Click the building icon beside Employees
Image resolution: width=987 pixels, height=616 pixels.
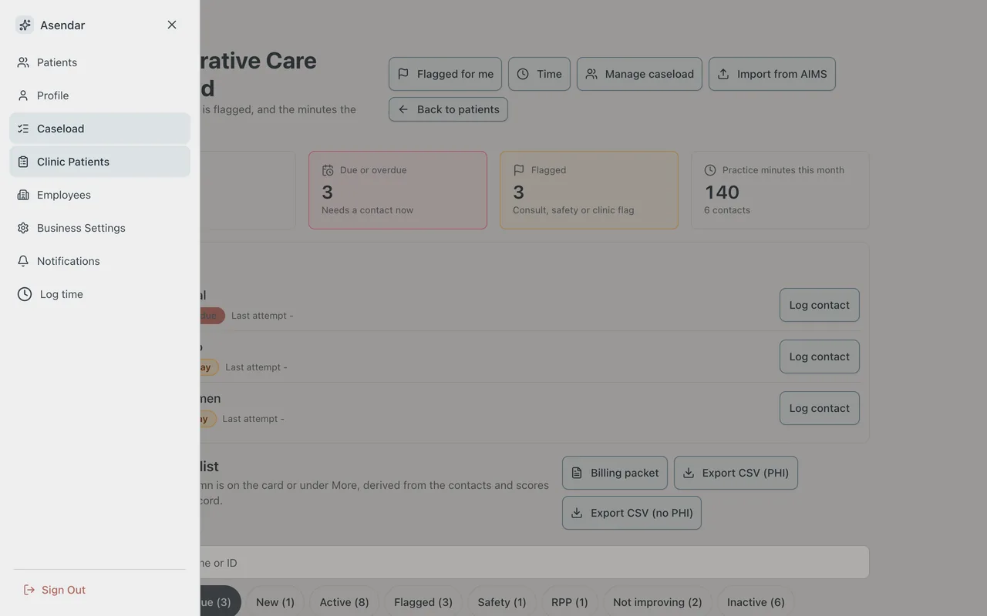23,195
